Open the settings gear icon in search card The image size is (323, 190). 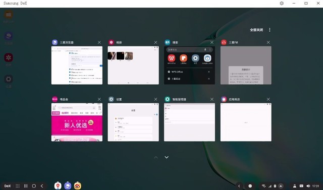195,58
